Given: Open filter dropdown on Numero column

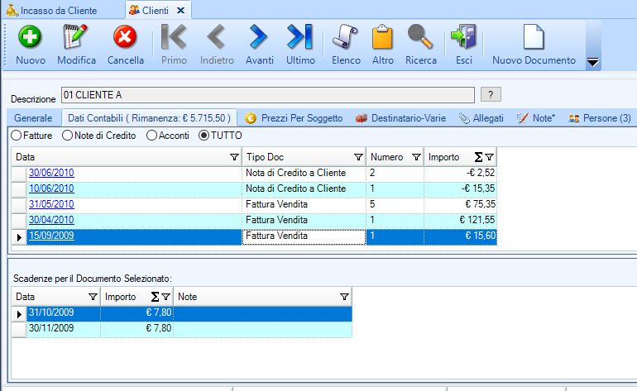Looking at the screenshot, I should pos(415,157).
